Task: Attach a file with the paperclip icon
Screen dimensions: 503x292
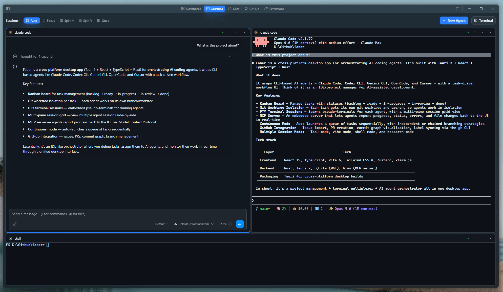Action: point(15,224)
